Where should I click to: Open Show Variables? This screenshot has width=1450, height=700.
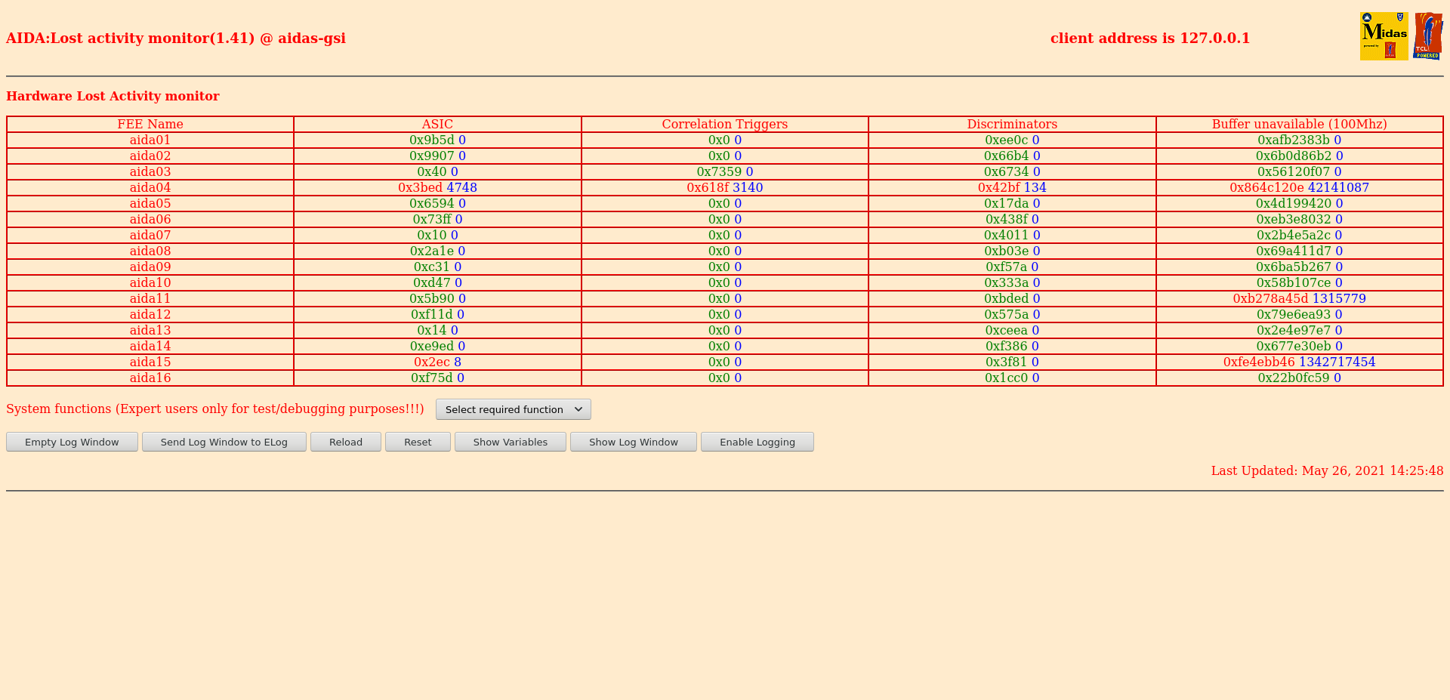tap(510, 442)
